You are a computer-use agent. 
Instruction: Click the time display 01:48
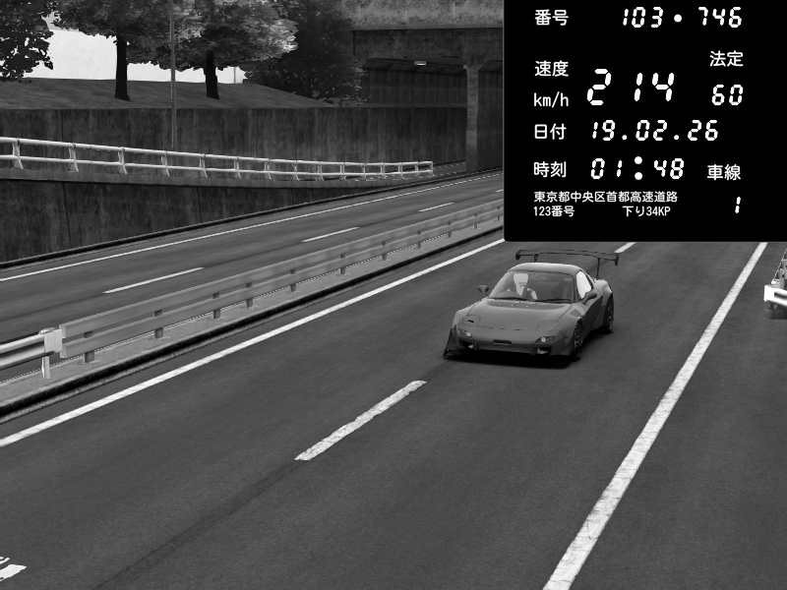click(x=636, y=168)
